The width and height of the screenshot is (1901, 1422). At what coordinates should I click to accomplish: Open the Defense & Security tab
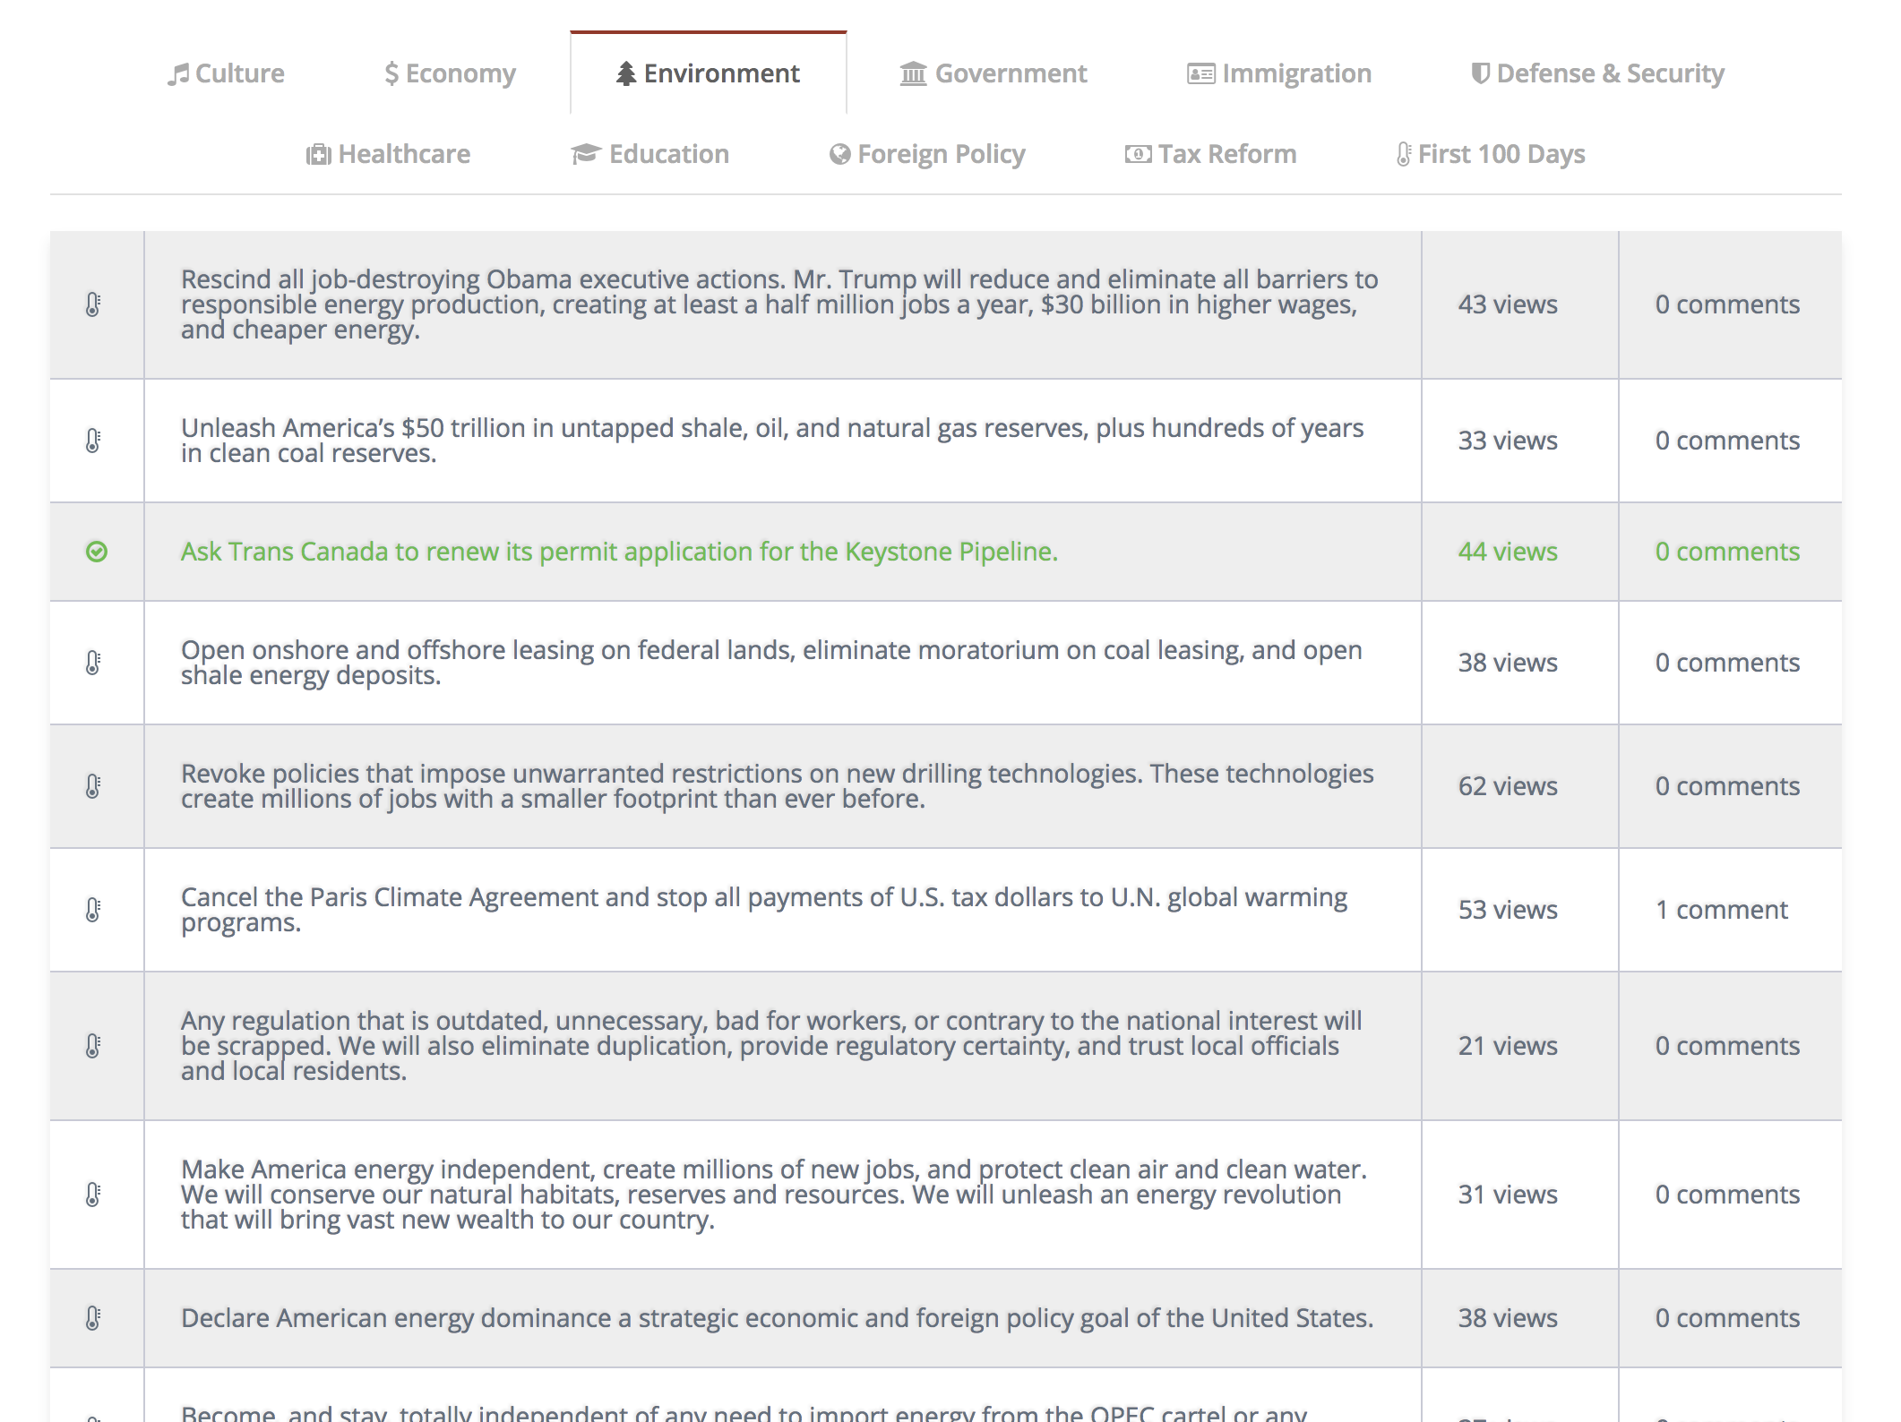(x=1597, y=73)
